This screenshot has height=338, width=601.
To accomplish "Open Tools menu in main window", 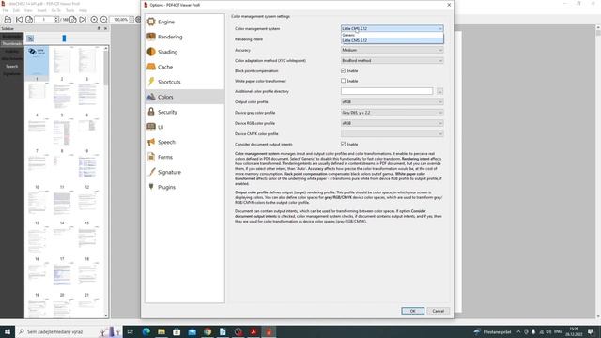I will [x=70, y=10].
